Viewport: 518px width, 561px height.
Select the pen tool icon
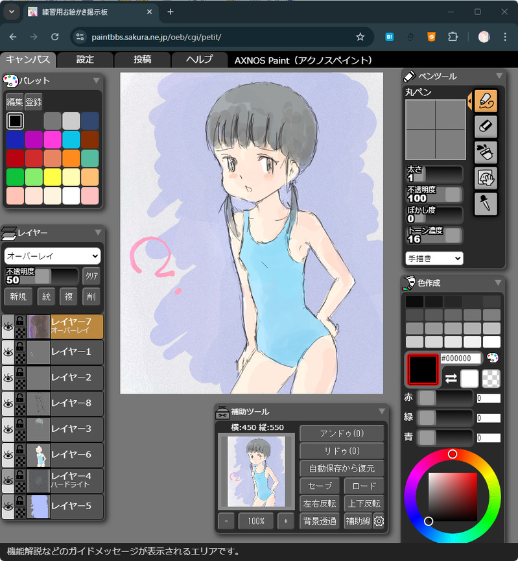[486, 101]
